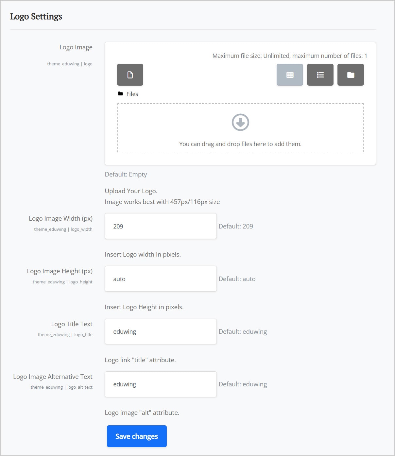Click the theme_eduwing | logo_height identifier
395x456 pixels.
point(62,282)
